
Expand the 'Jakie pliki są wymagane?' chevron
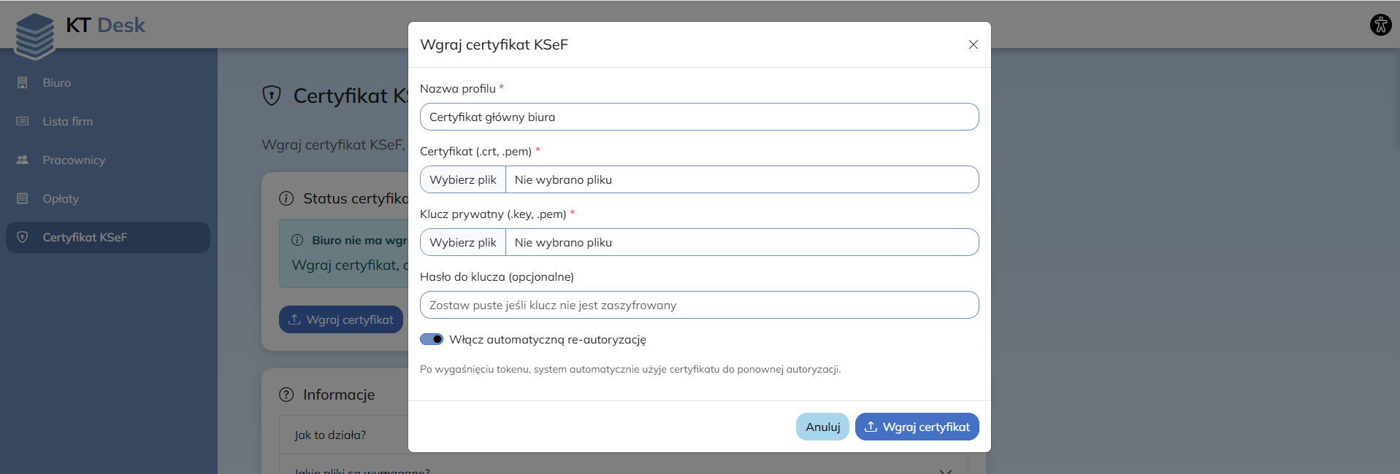coord(945,470)
